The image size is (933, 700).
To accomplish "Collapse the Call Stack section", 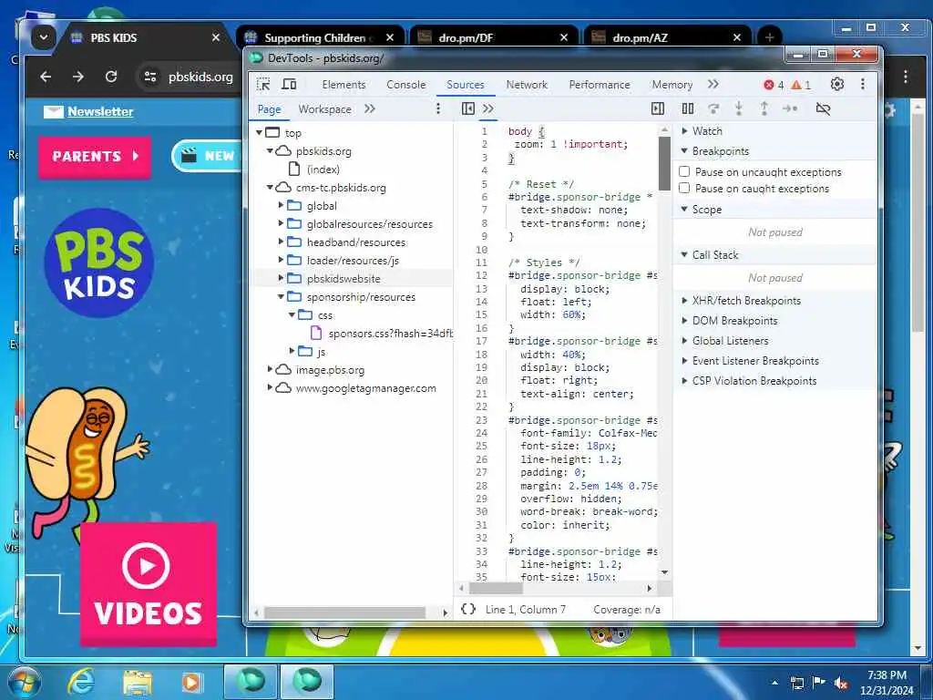I will (684, 255).
